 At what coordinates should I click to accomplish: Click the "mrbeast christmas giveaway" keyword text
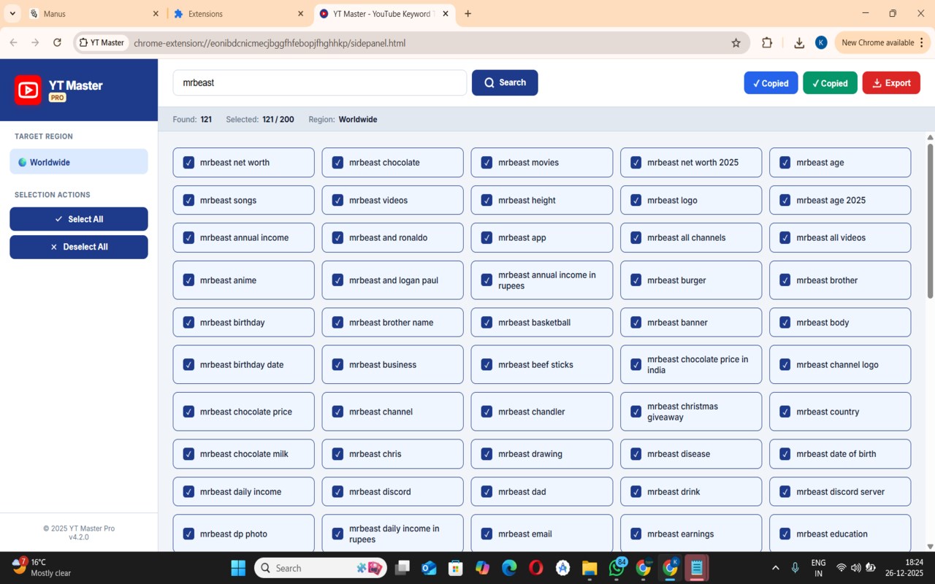tap(682, 412)
